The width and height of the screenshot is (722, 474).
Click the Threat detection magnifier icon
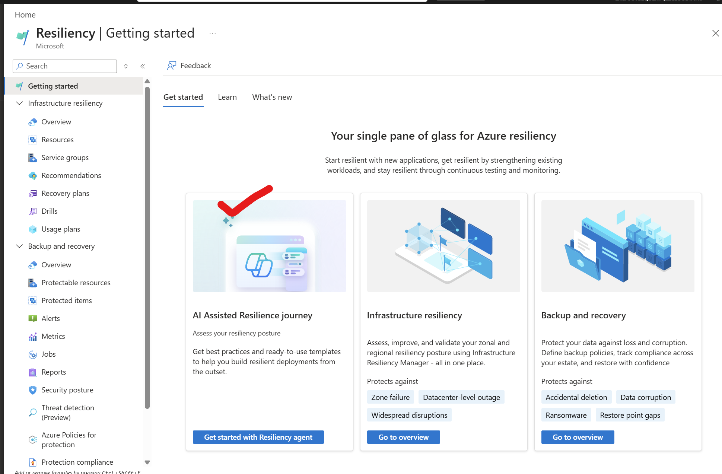tap(33, 413)
